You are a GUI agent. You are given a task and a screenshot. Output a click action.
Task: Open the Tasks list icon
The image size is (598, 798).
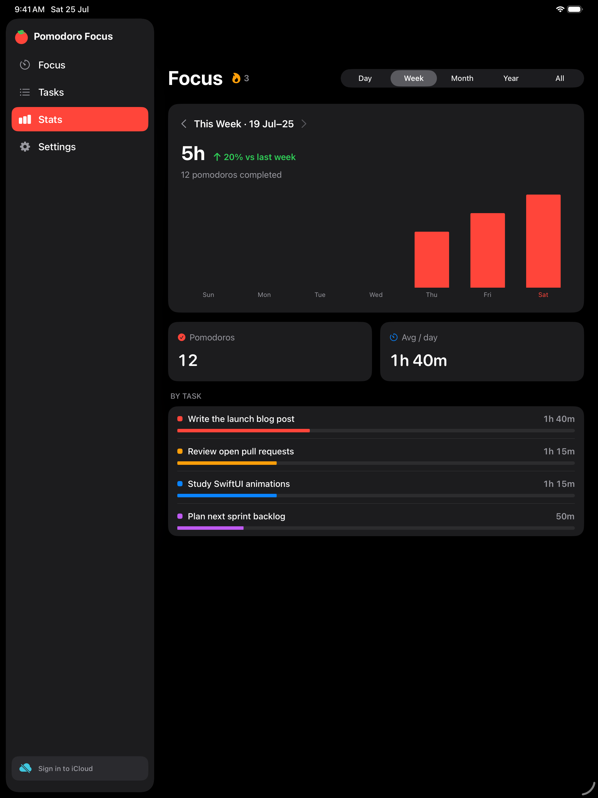(25, 92)
